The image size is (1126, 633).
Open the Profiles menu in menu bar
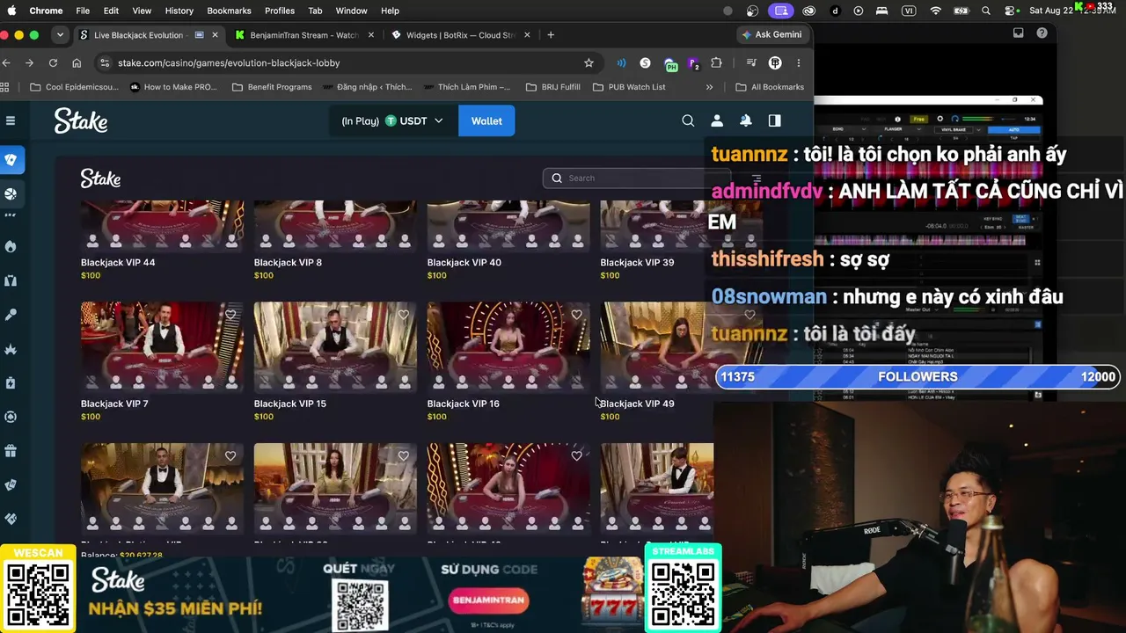[x=280, y=11]
